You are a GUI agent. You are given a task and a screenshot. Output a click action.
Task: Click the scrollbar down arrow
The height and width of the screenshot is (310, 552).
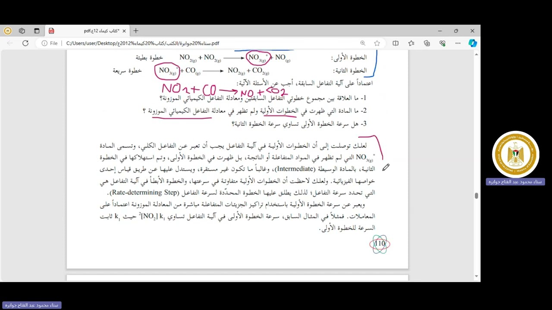pyautogui.click(x=476, y=276)
